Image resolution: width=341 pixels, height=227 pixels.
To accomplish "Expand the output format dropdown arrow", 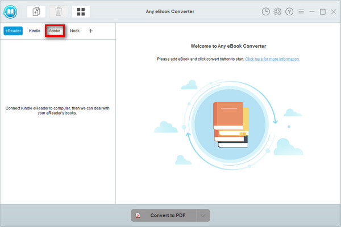I will click(x=203, y=216).
